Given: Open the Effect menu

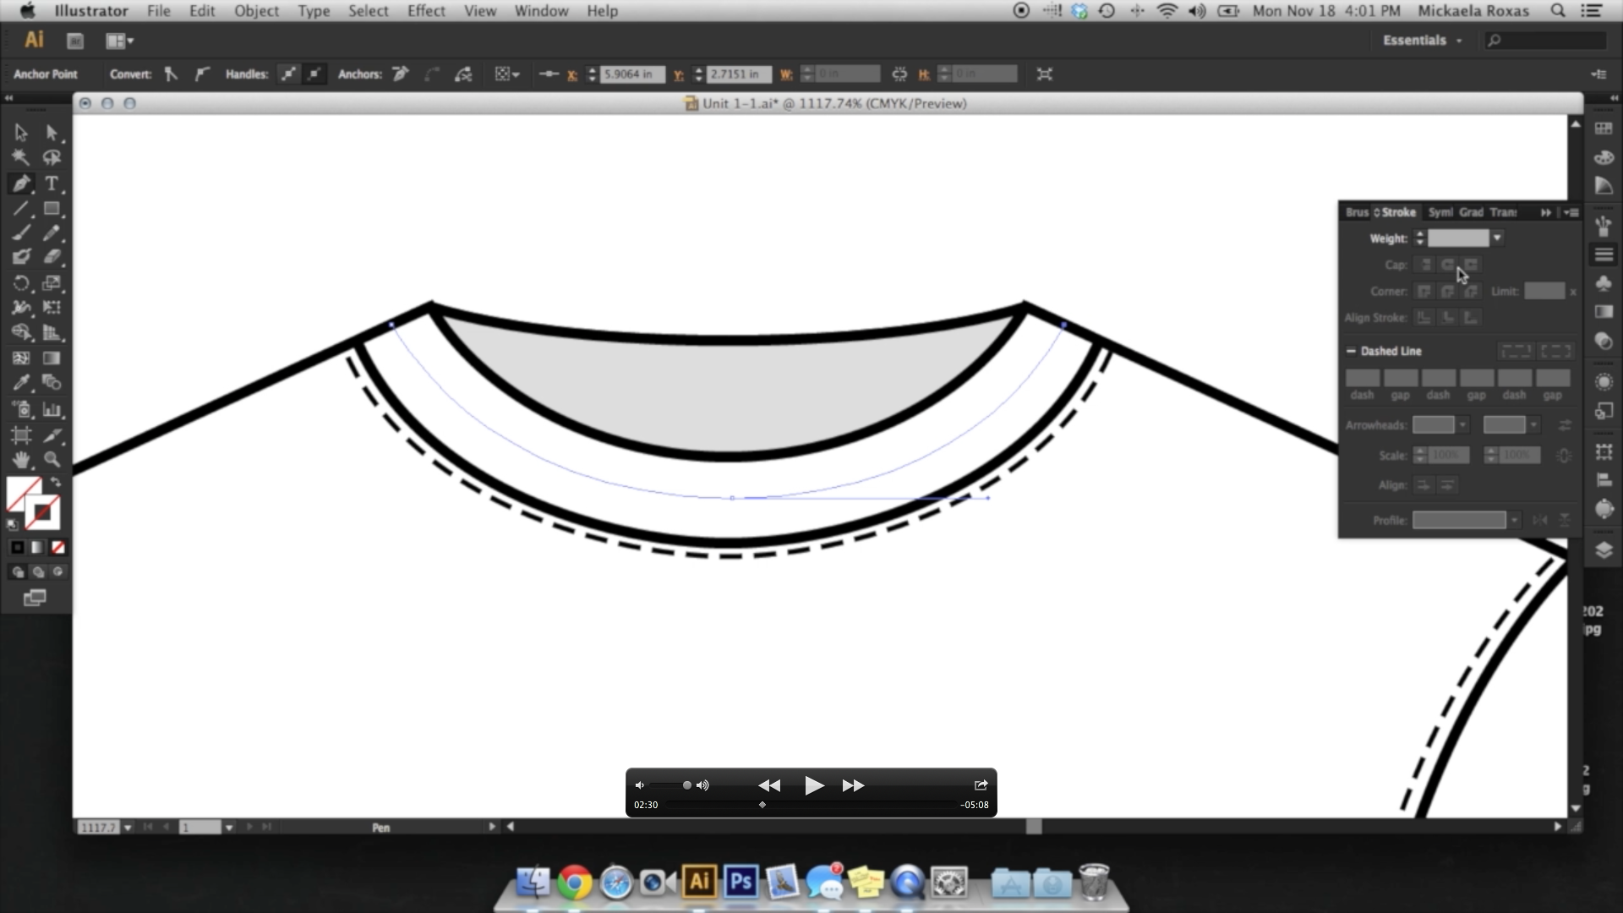Looking at the screenshot, I should (x=425, y=11).
